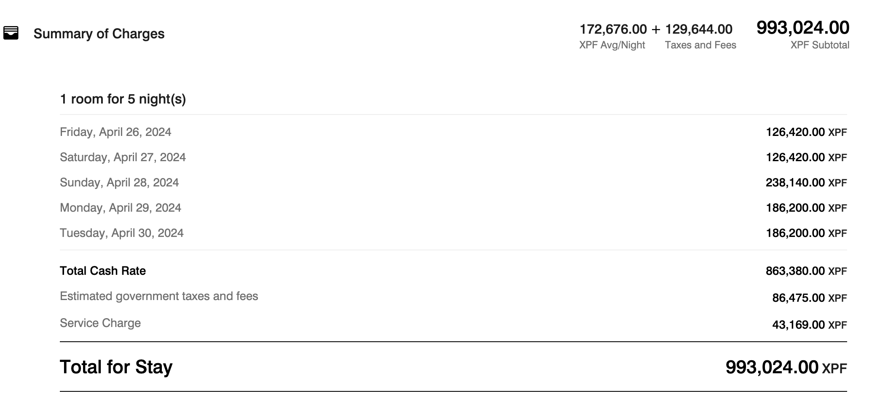
Task: Click the 86,475.00 XPF taxes amount
Action: (810, 298)
